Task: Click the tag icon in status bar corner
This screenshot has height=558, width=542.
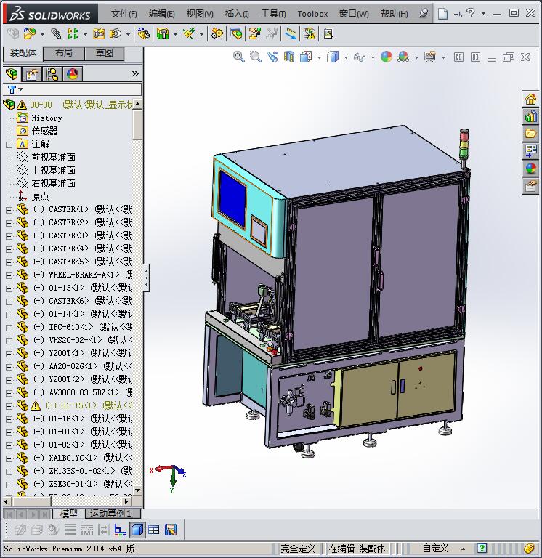Action: coord(529,549)
